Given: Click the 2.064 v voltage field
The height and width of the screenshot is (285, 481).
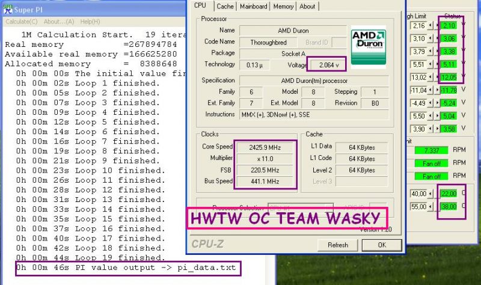Looking at the screenshot, I should point(328,65).
